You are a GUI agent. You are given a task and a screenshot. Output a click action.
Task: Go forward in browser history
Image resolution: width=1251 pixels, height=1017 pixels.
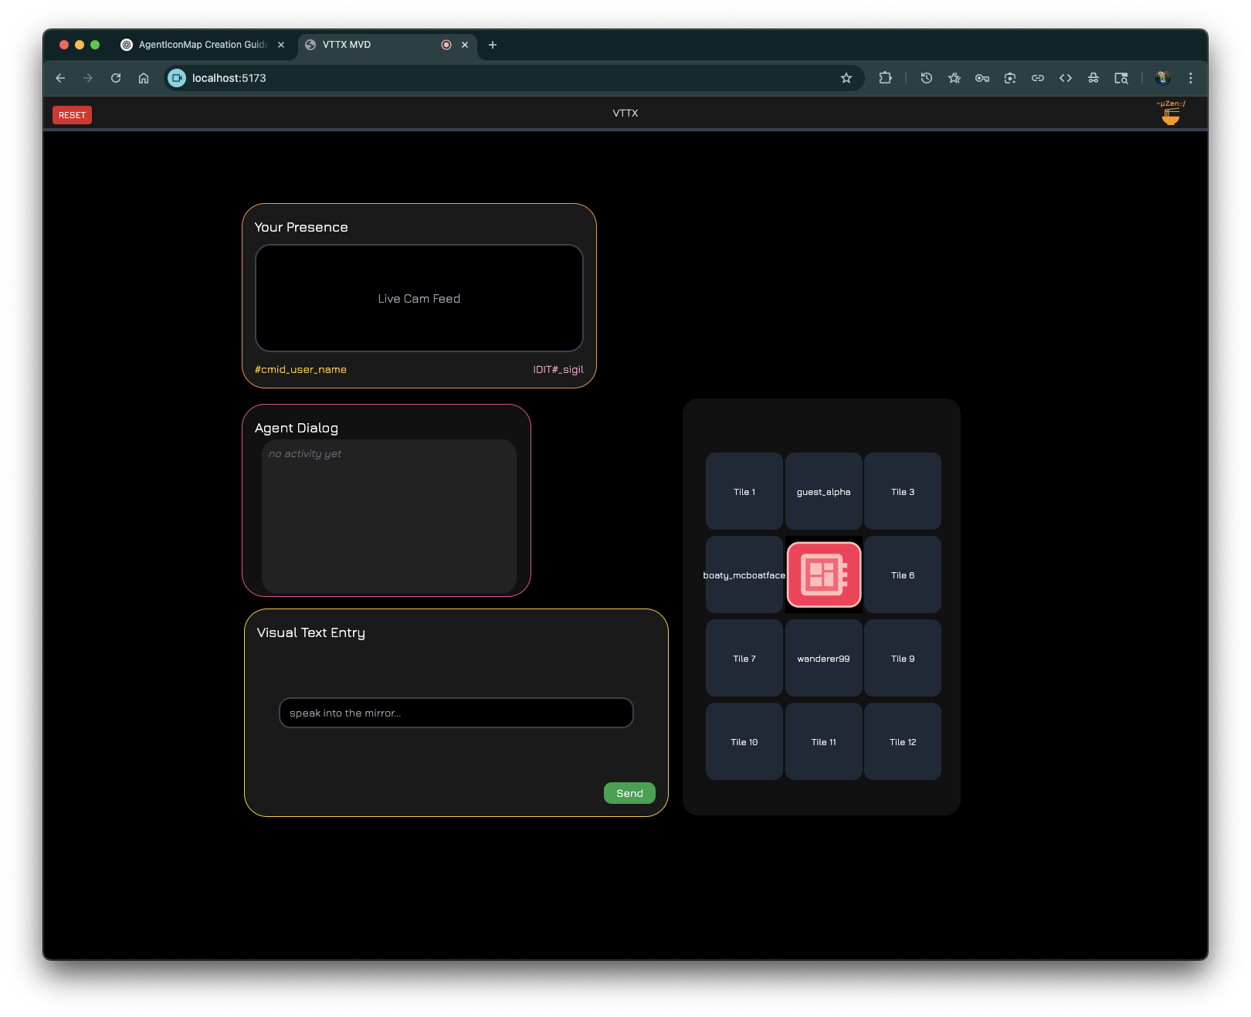88,78
